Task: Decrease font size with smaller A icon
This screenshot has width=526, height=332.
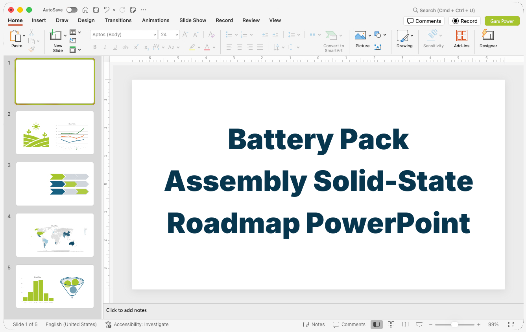Action: coord(196,35)
